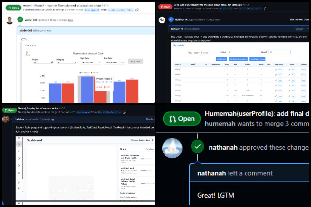Screen dimensions: 311x207
Task: Click the hamburger menu icon atop the Dashboard sidebar
Action: pyautogui.click(x=19, y=138)
